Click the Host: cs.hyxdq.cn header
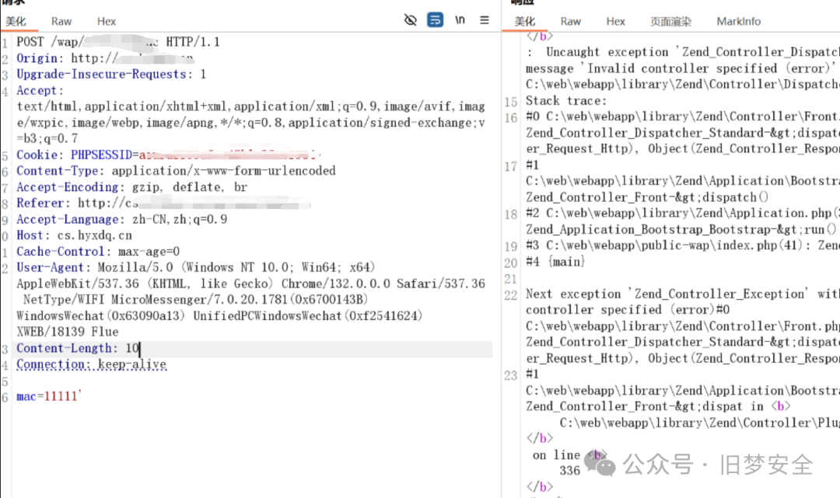This screenshot has width=840, height=498. click(x=74, y=235)
